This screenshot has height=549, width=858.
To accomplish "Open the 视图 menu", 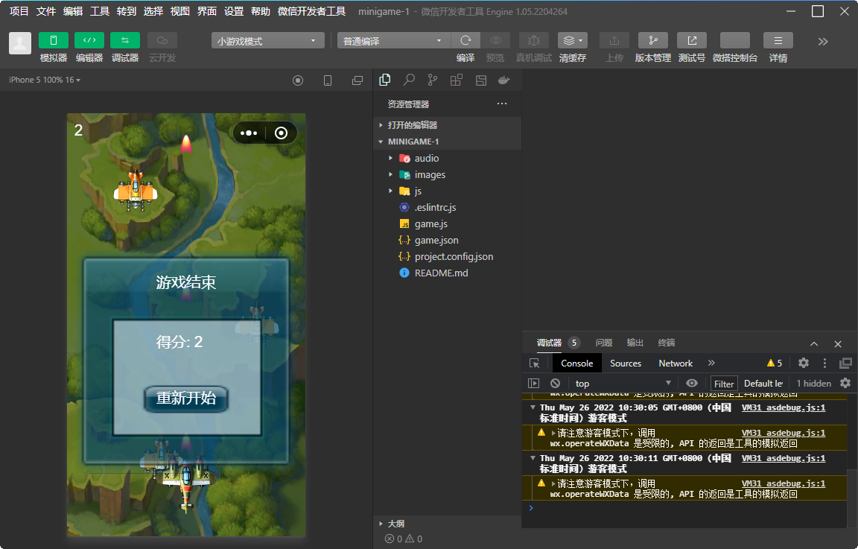I will point(180,11).
